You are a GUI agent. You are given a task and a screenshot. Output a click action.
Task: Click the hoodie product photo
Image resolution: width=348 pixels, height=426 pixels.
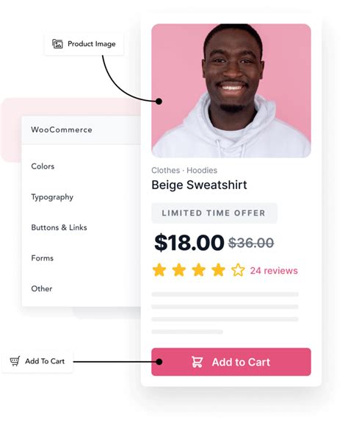tap(231, 90)
